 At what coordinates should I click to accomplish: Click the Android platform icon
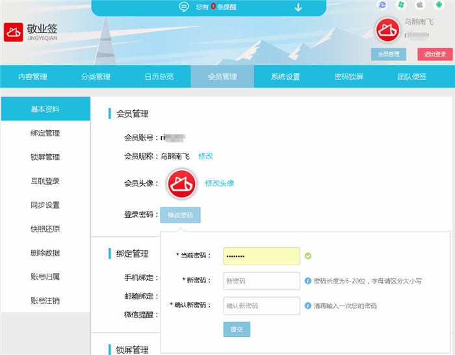(438, 5)
